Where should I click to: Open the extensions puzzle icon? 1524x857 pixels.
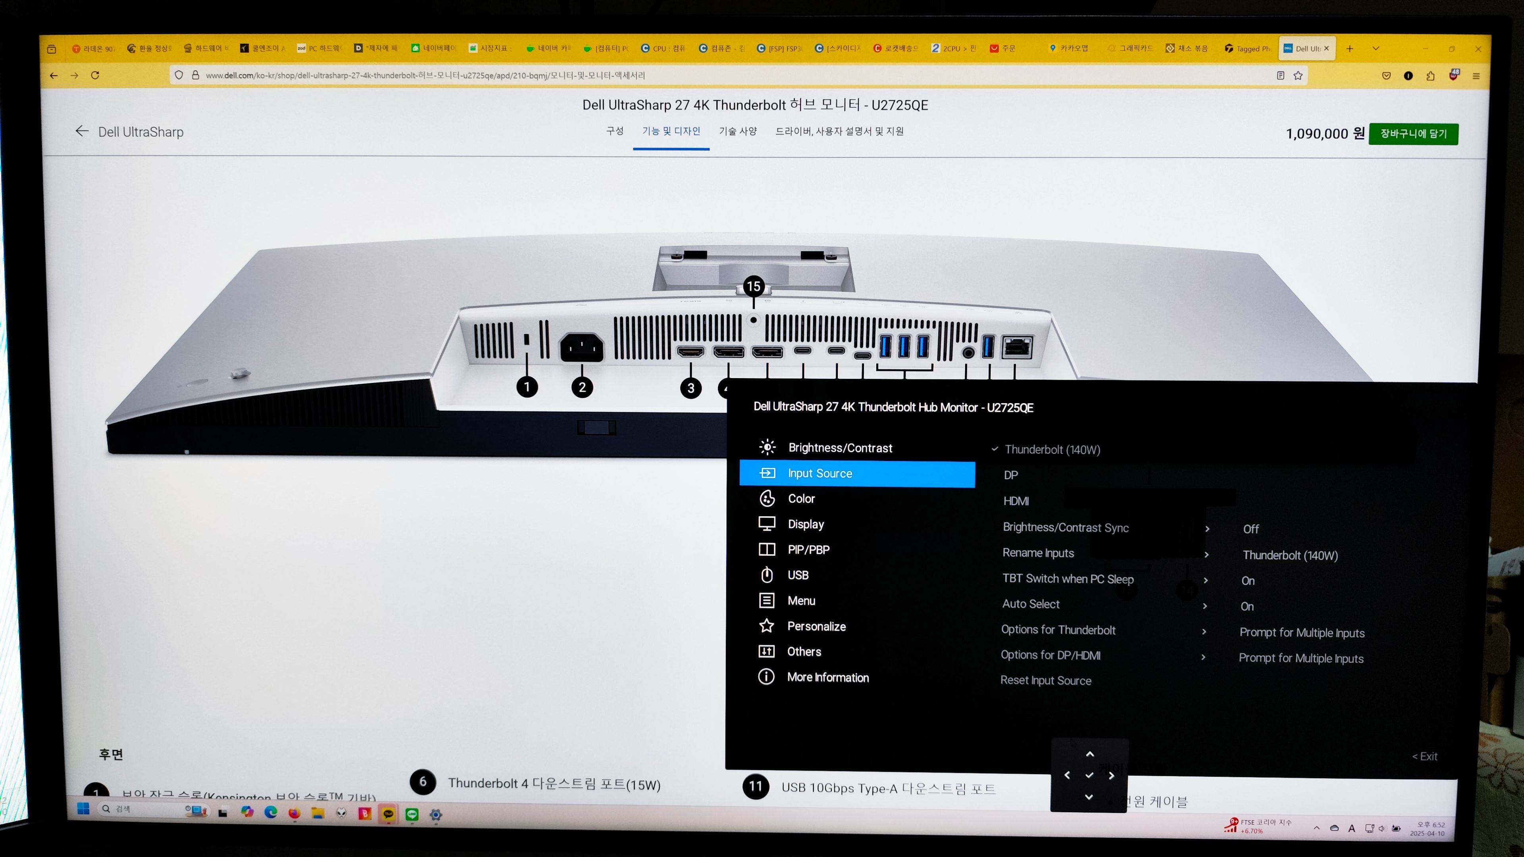pos(1430,76)
